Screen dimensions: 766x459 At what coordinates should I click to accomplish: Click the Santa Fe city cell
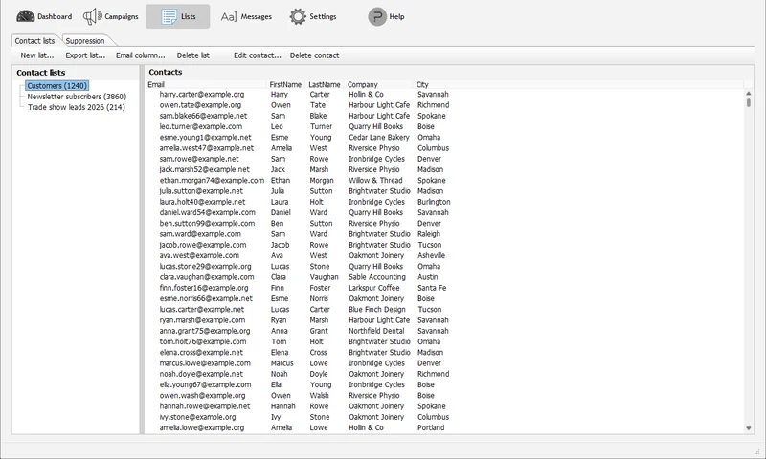[x=432, y=287]
